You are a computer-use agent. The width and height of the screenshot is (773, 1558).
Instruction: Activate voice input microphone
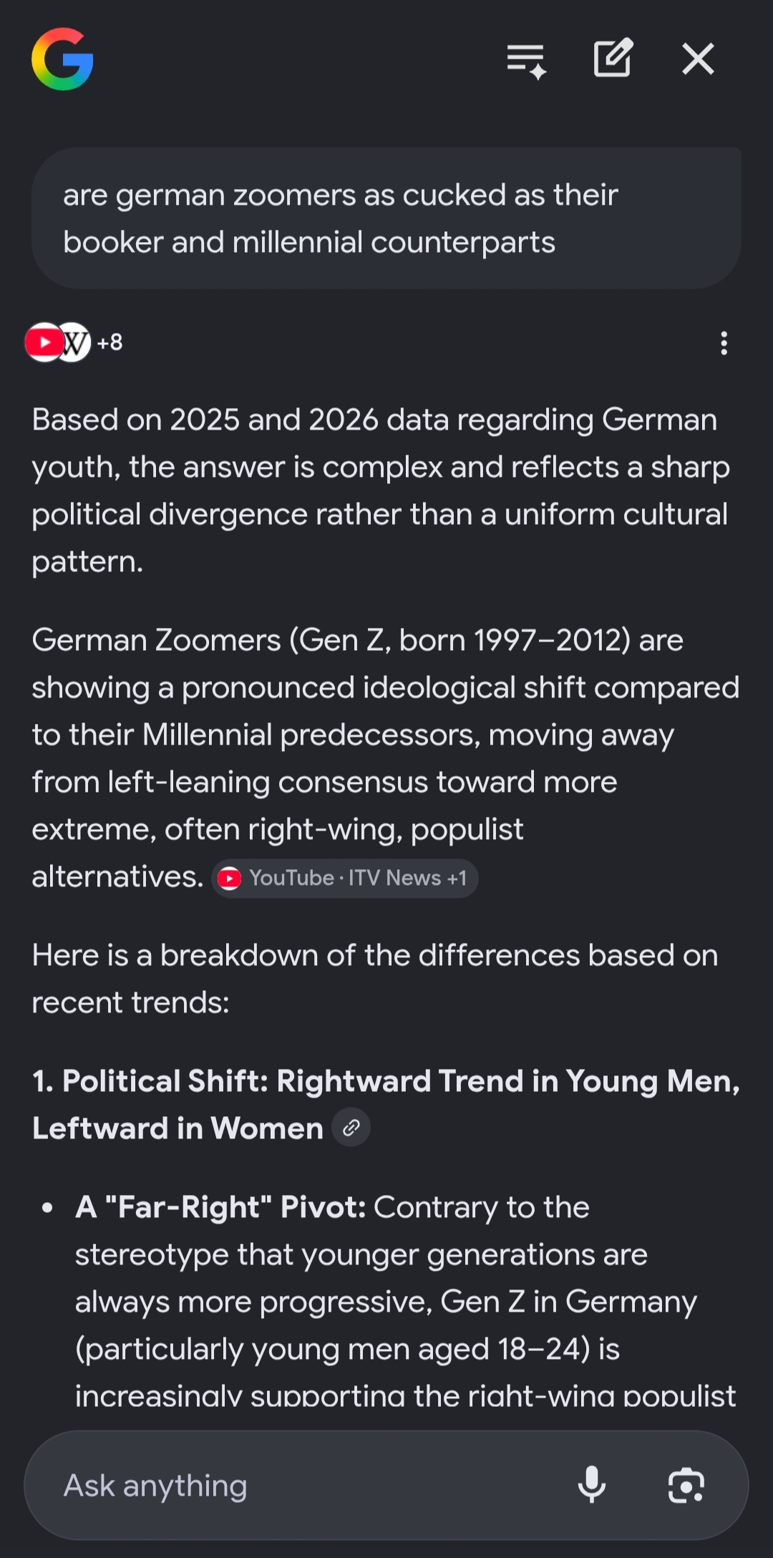pos(592,1486)
